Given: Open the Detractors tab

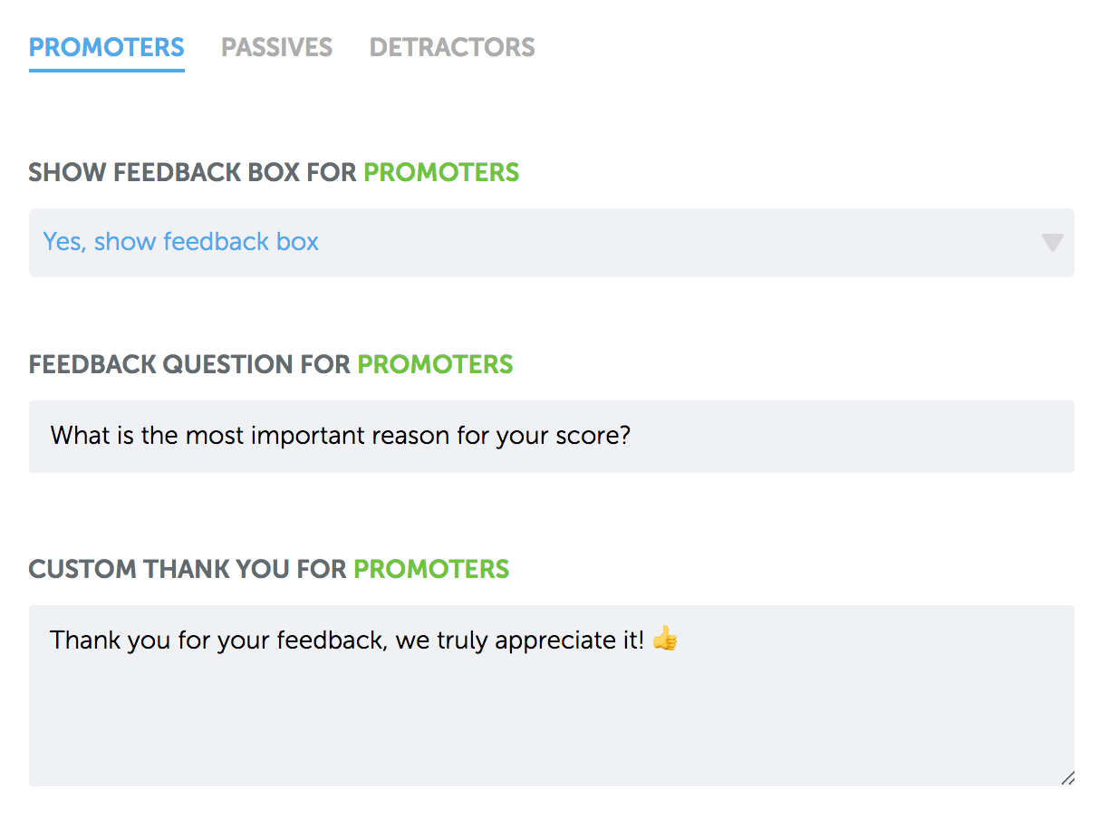Looking at the screenshot, I should pyautogui.click(x=452, y=47).
